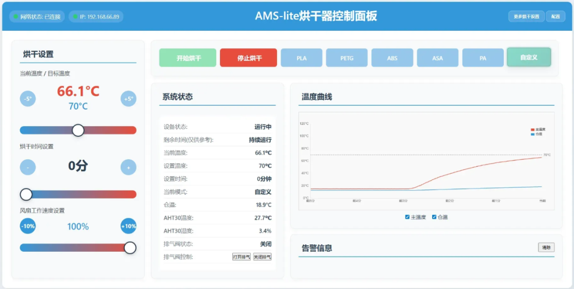574x289 pixels.
Task: Clear alarms with the 清除 button
Action: [546, 247]
